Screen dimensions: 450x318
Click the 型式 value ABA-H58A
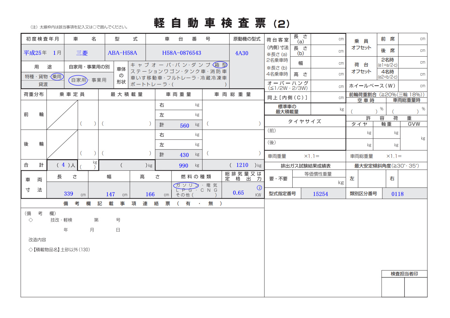122,53
